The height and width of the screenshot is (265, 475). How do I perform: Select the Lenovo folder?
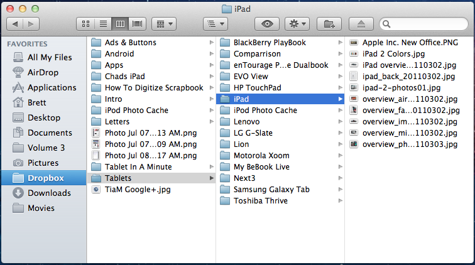[280, 121]
